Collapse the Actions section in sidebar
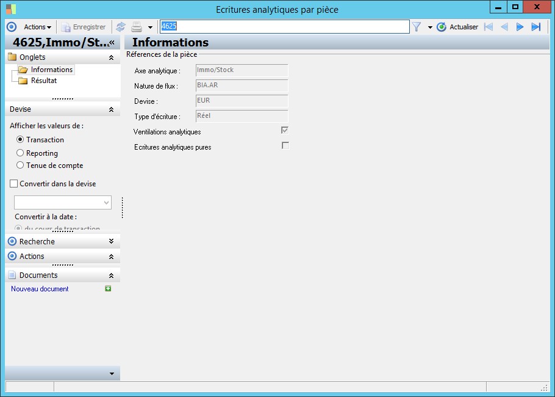The width and height of the screenshot is (555, 397). tap(111, 257)
